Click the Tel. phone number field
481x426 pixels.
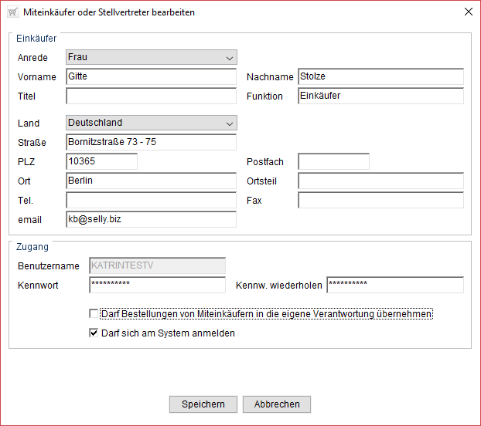coord(151,200)
